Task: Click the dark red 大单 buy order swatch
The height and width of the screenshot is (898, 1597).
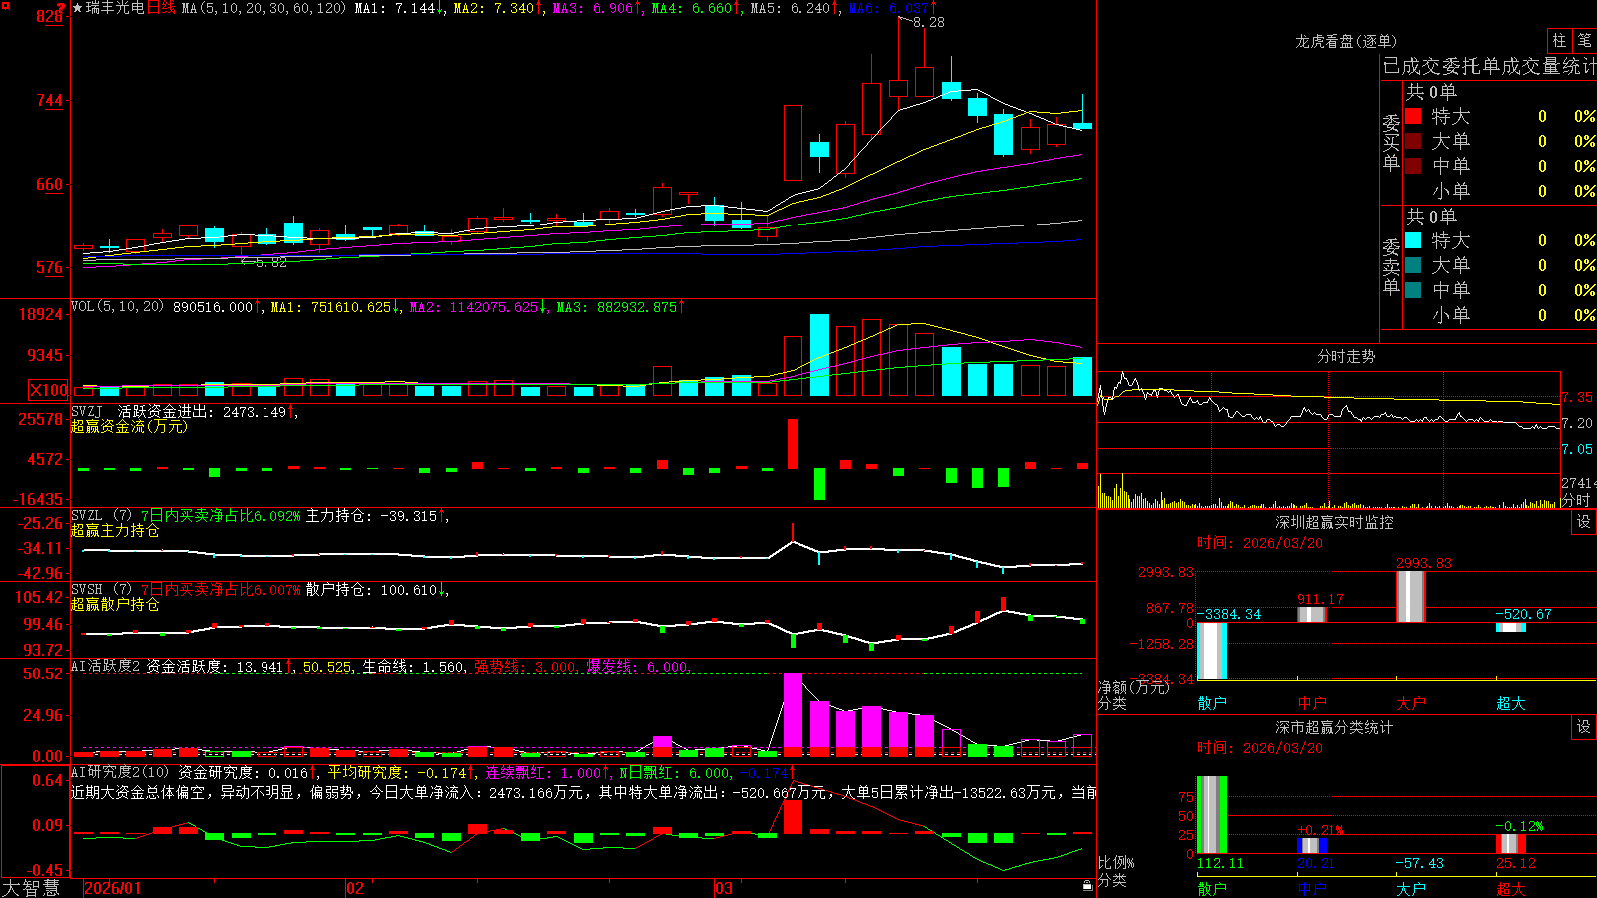Action: (x=1413, y=141)
